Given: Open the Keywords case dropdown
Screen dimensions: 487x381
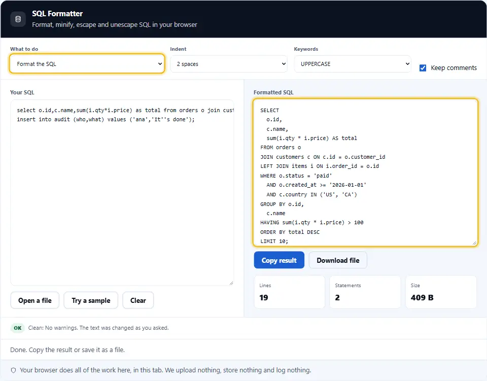Looking at the screenshot, I should [353, 63].
